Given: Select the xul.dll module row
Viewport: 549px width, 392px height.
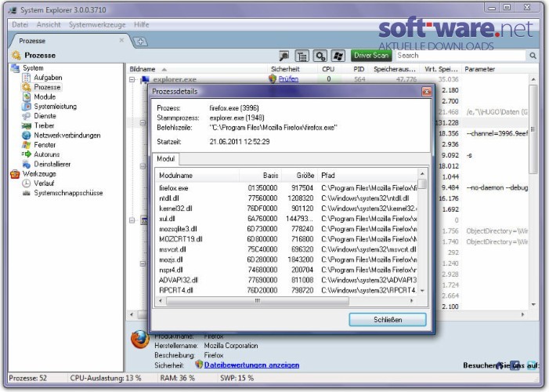Looking at the screenshot, I should pos(287,219).
